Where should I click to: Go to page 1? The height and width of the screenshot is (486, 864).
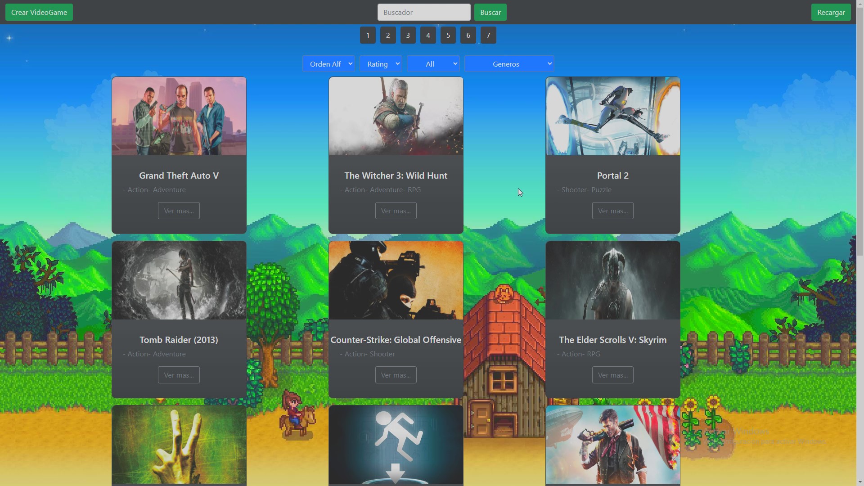click(x=368, y=35)
